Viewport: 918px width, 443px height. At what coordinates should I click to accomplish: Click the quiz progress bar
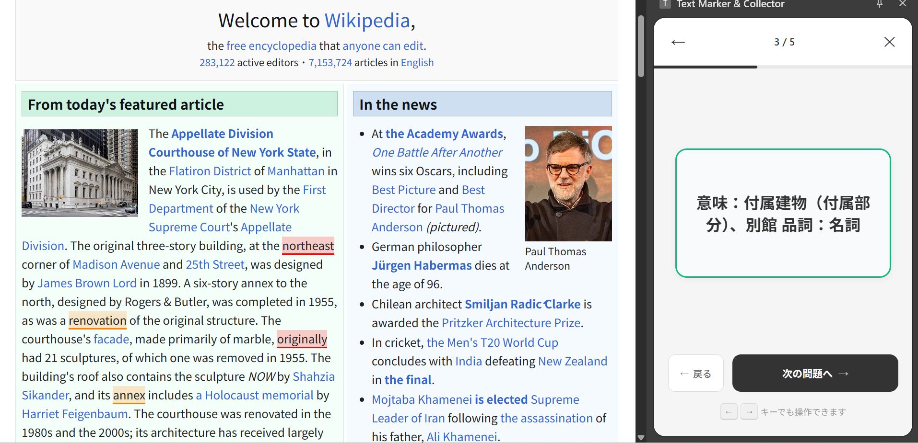783,67
